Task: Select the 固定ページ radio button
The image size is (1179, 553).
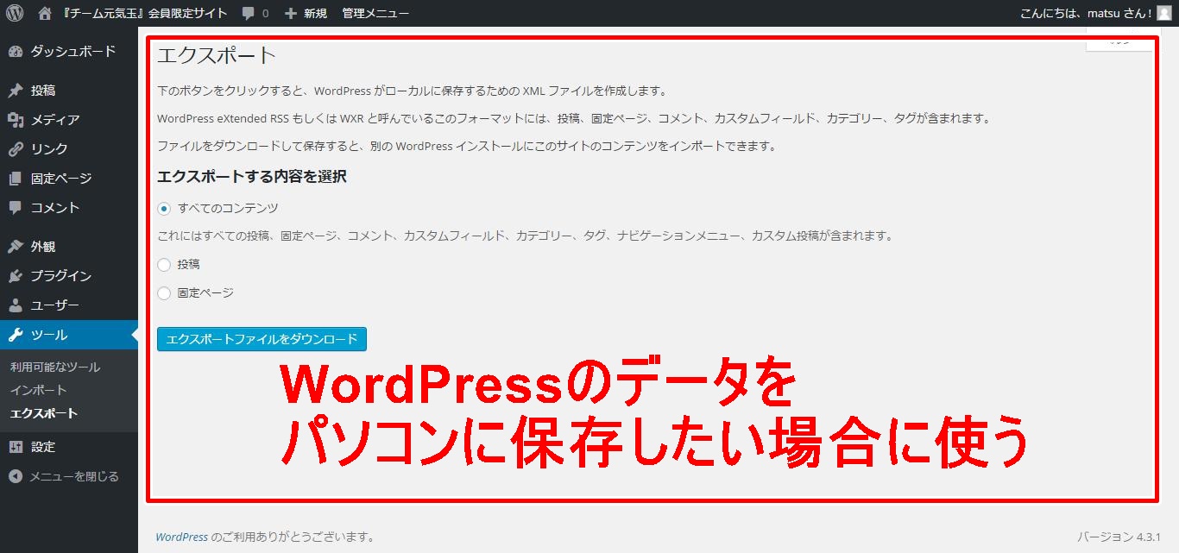Action: [x=164, y=293]
